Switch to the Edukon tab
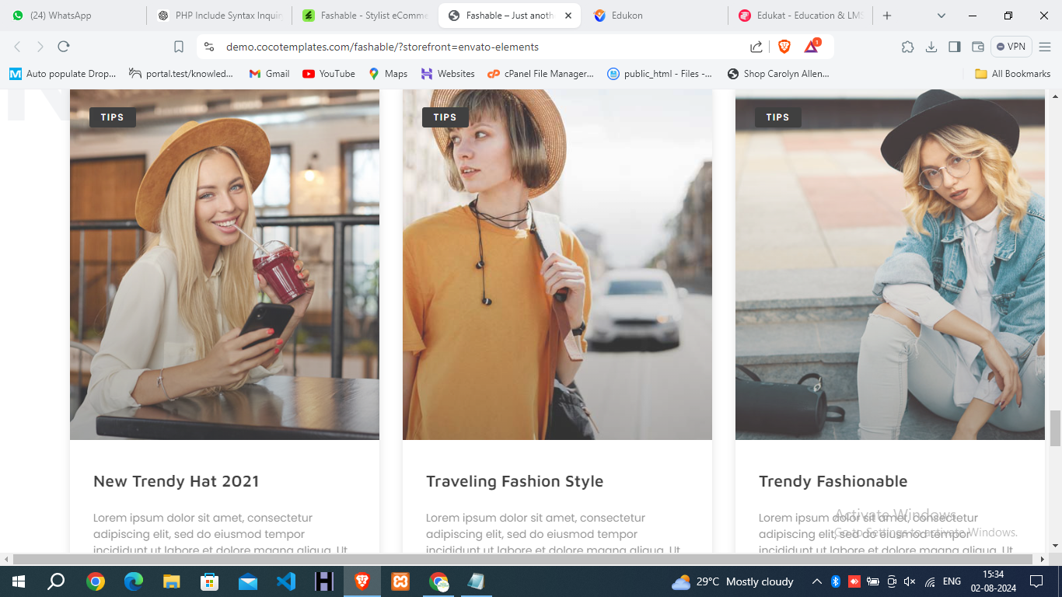 click(x=627, y=16)
